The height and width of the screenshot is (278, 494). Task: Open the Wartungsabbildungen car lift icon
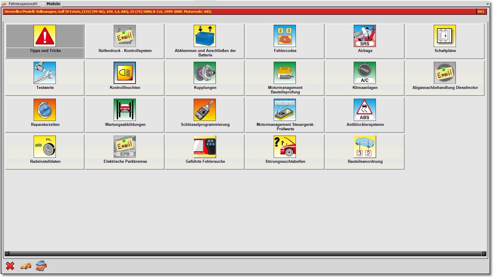tap(125, 110)
